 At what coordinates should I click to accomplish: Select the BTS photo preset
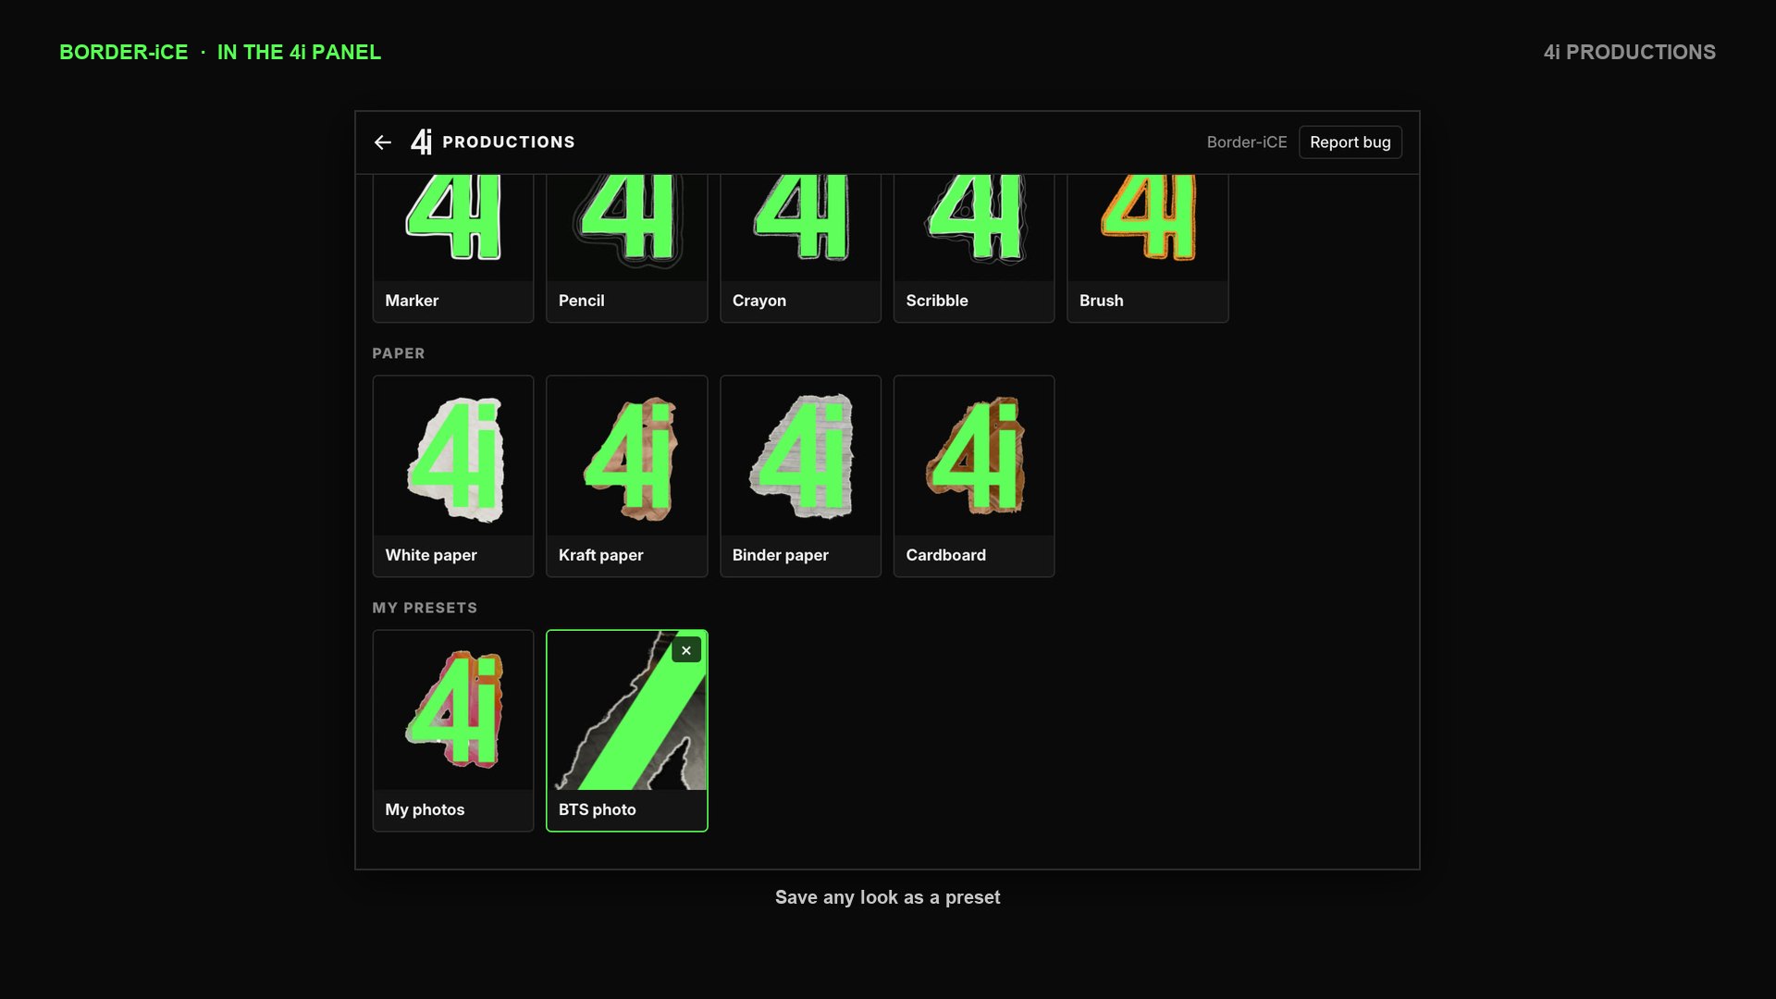coord(626,731)
